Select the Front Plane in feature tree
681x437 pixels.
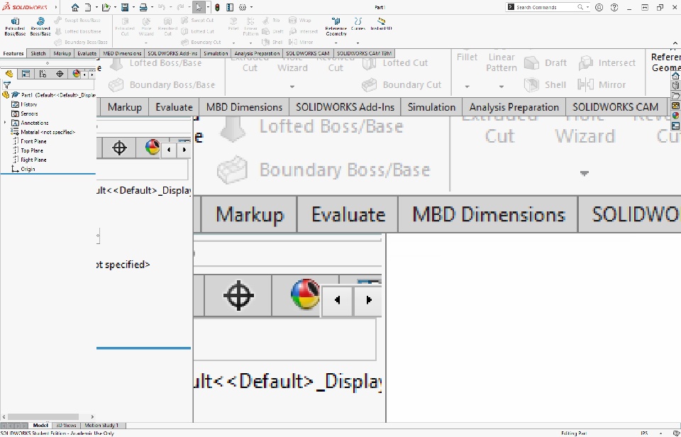click(x=30, y=141)
